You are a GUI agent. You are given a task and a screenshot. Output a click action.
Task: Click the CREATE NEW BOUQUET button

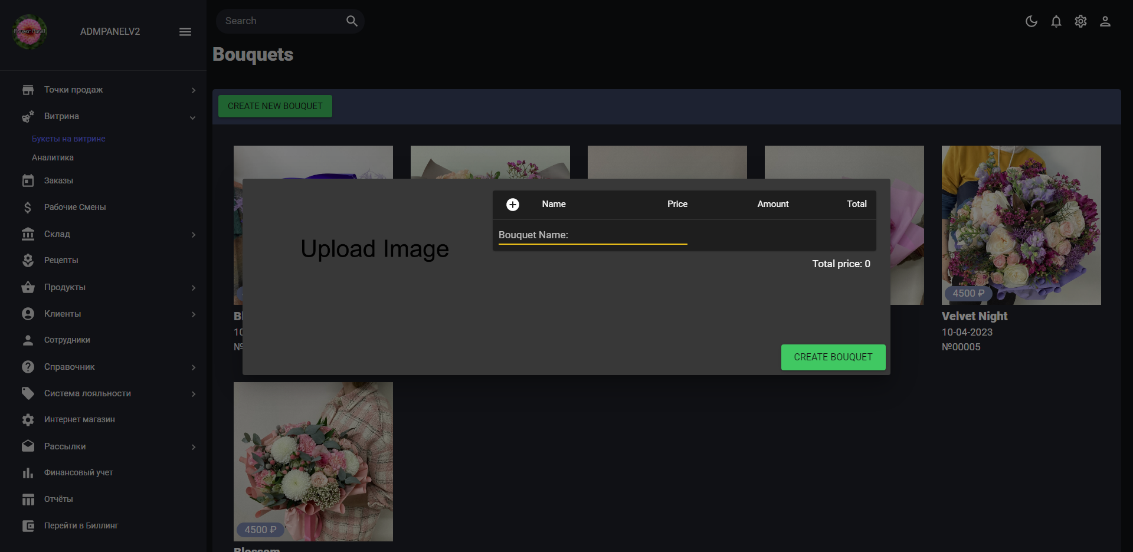coord(274,106)
